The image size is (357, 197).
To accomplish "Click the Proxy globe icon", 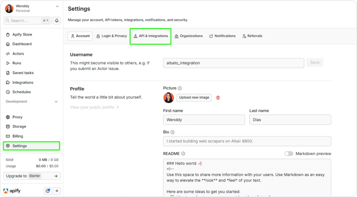I will coord(8,117).
